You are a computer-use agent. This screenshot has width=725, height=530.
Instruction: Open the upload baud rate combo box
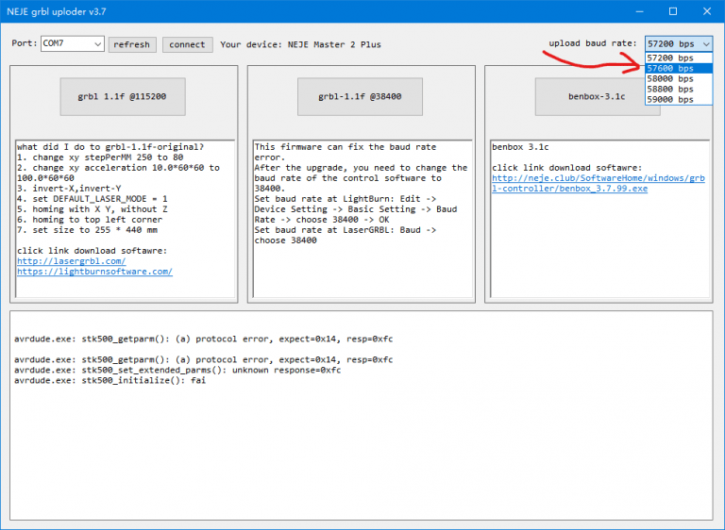coord(679,44)
